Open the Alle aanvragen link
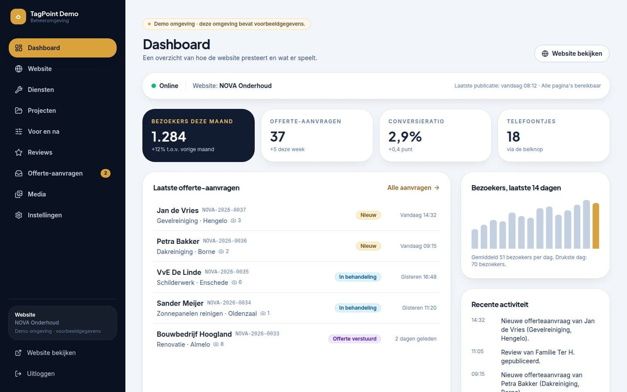Viewport: 627px width, 392px height. coord(413,188)
